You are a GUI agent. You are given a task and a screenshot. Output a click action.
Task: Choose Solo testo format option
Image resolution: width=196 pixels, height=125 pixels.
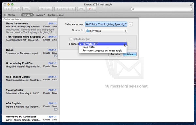pyautogui.click(x=103, y=47)
